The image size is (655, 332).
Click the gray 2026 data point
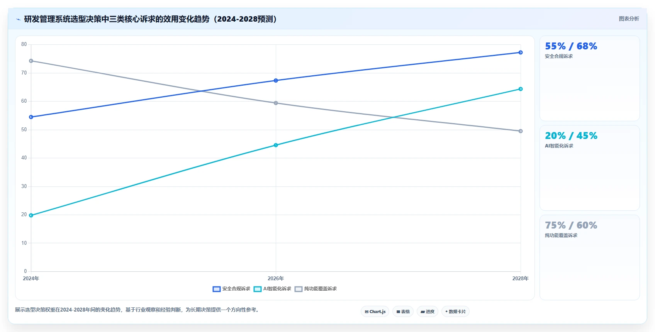tap(276, 103)
